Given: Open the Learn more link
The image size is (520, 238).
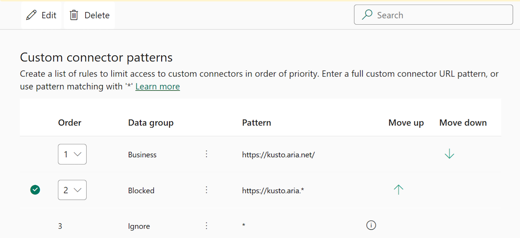Looking at the screenshot, I should [x=157, y=86].
